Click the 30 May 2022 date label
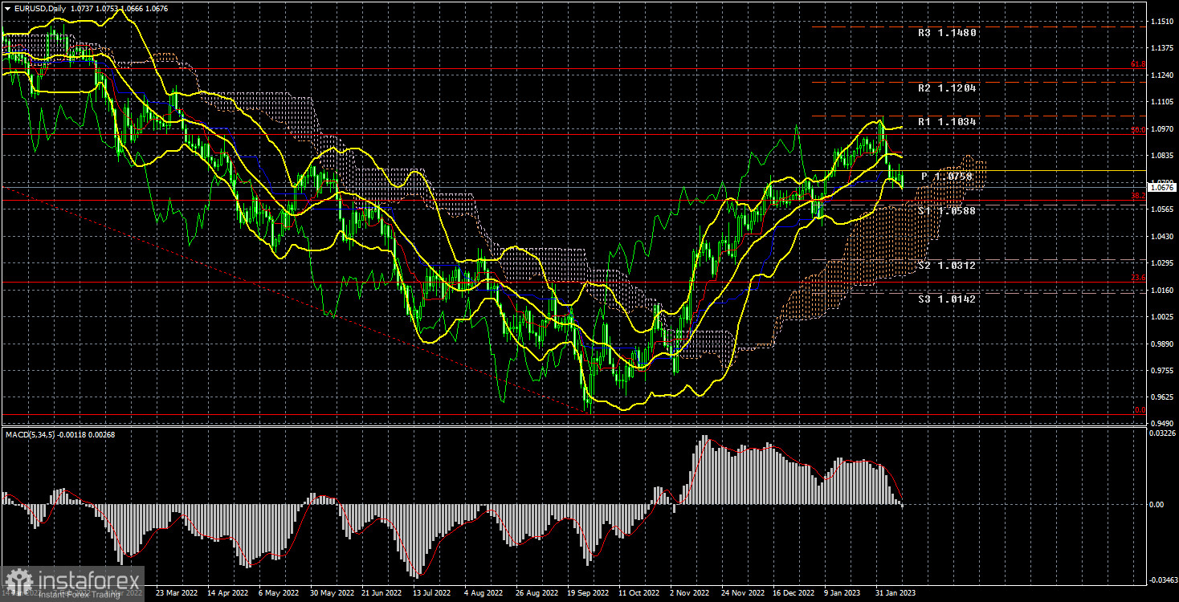The height and width of the screenshot is (602, 1179). pos(331,593)
